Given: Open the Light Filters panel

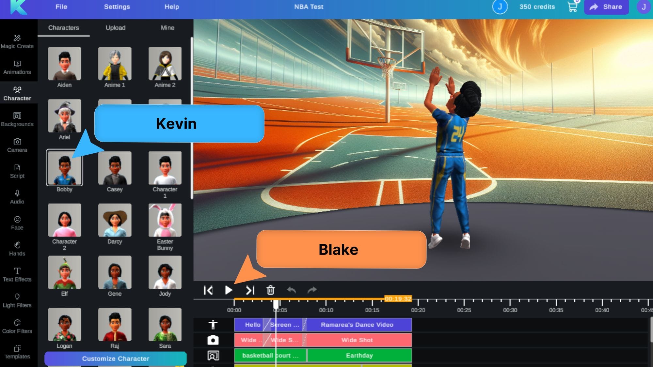Looking at the screenshot, I should 17,300.
